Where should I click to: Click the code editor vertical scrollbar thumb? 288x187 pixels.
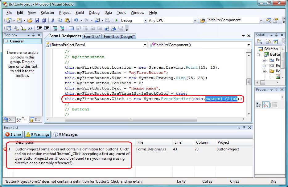tap(248, 82)
